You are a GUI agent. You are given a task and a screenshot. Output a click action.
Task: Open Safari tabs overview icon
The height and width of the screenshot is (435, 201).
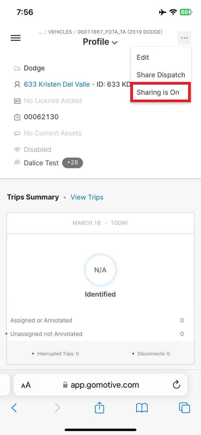click(184, 407)
